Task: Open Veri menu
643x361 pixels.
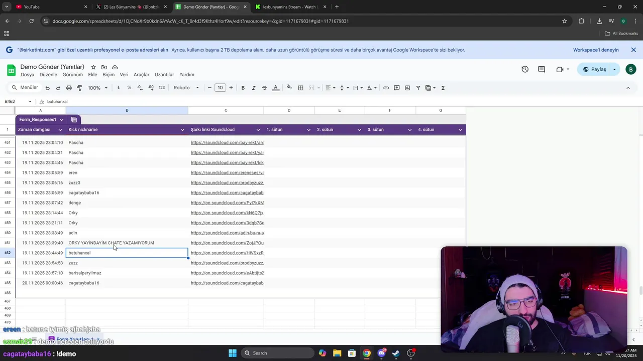Action: pos(124,75)
